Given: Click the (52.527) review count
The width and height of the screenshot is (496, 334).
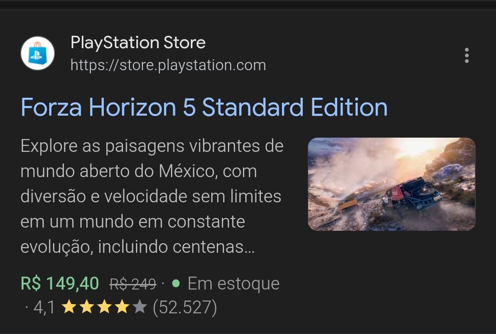Looking at the screenshot, I should (x=185, y=307).
